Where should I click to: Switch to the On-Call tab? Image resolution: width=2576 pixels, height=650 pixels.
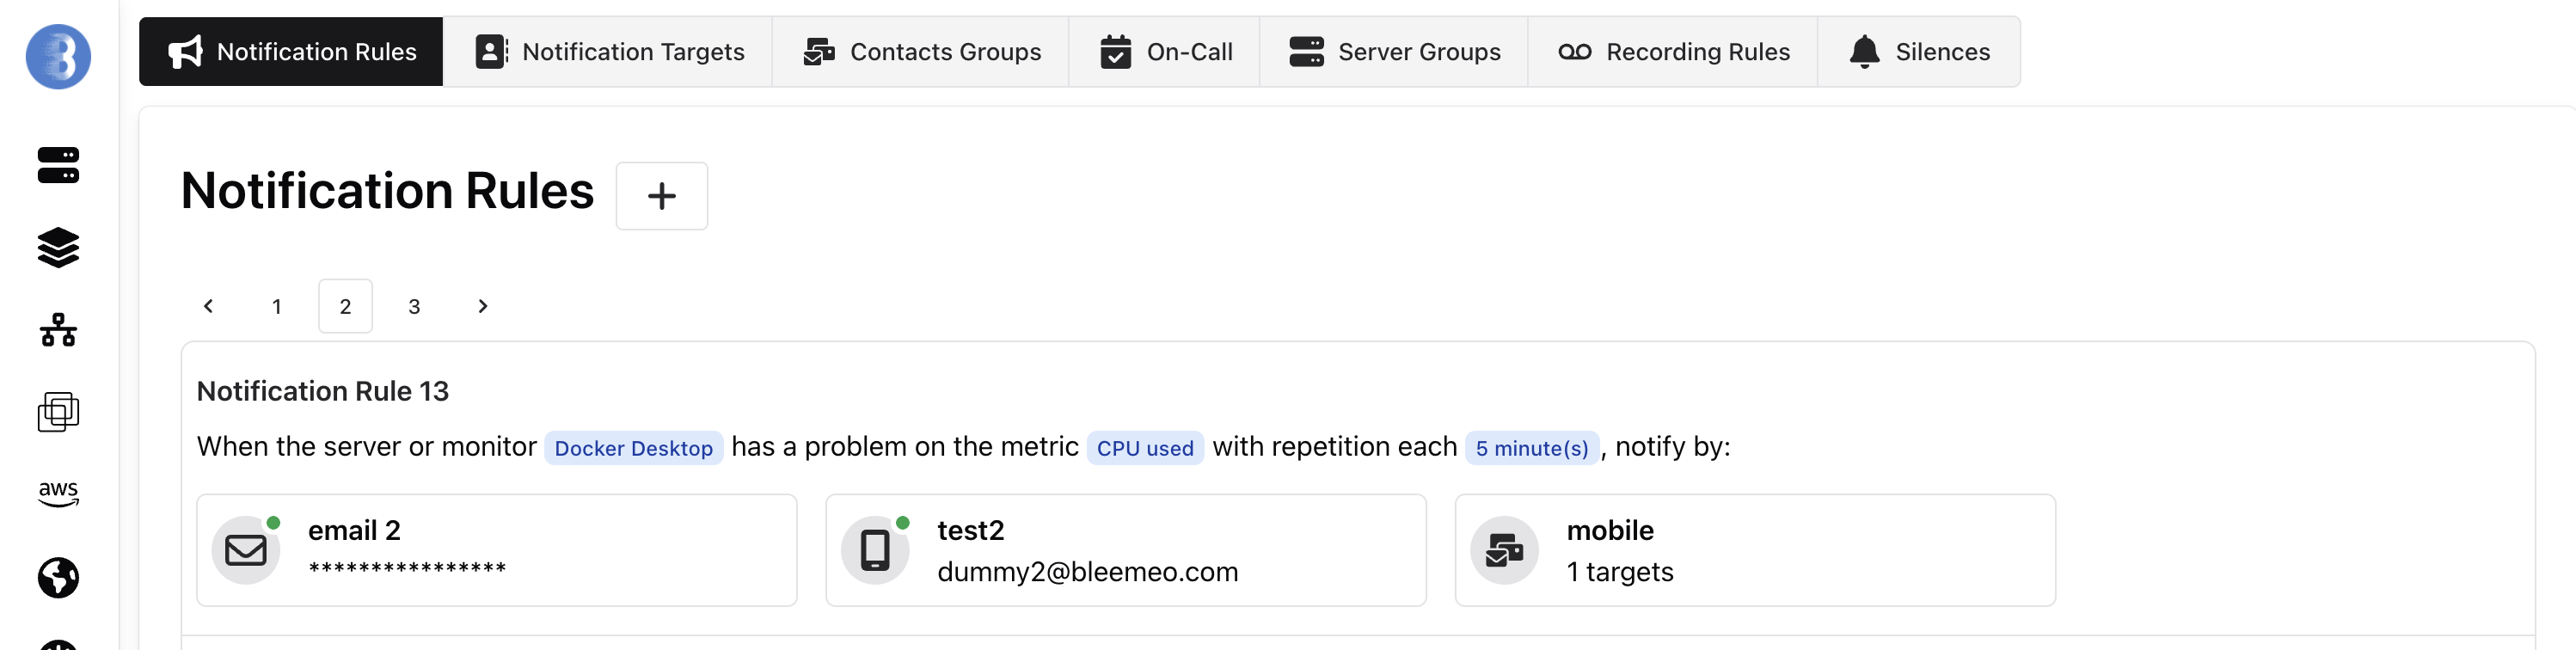[1165, 52]
